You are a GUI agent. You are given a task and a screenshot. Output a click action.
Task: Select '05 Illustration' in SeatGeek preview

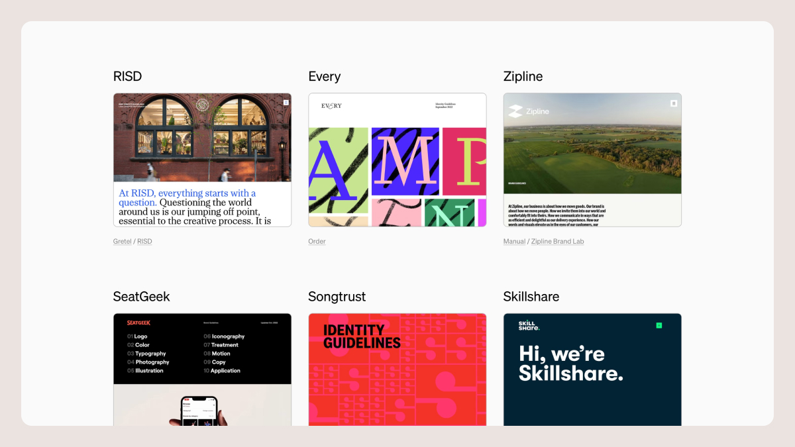(145, 371)
